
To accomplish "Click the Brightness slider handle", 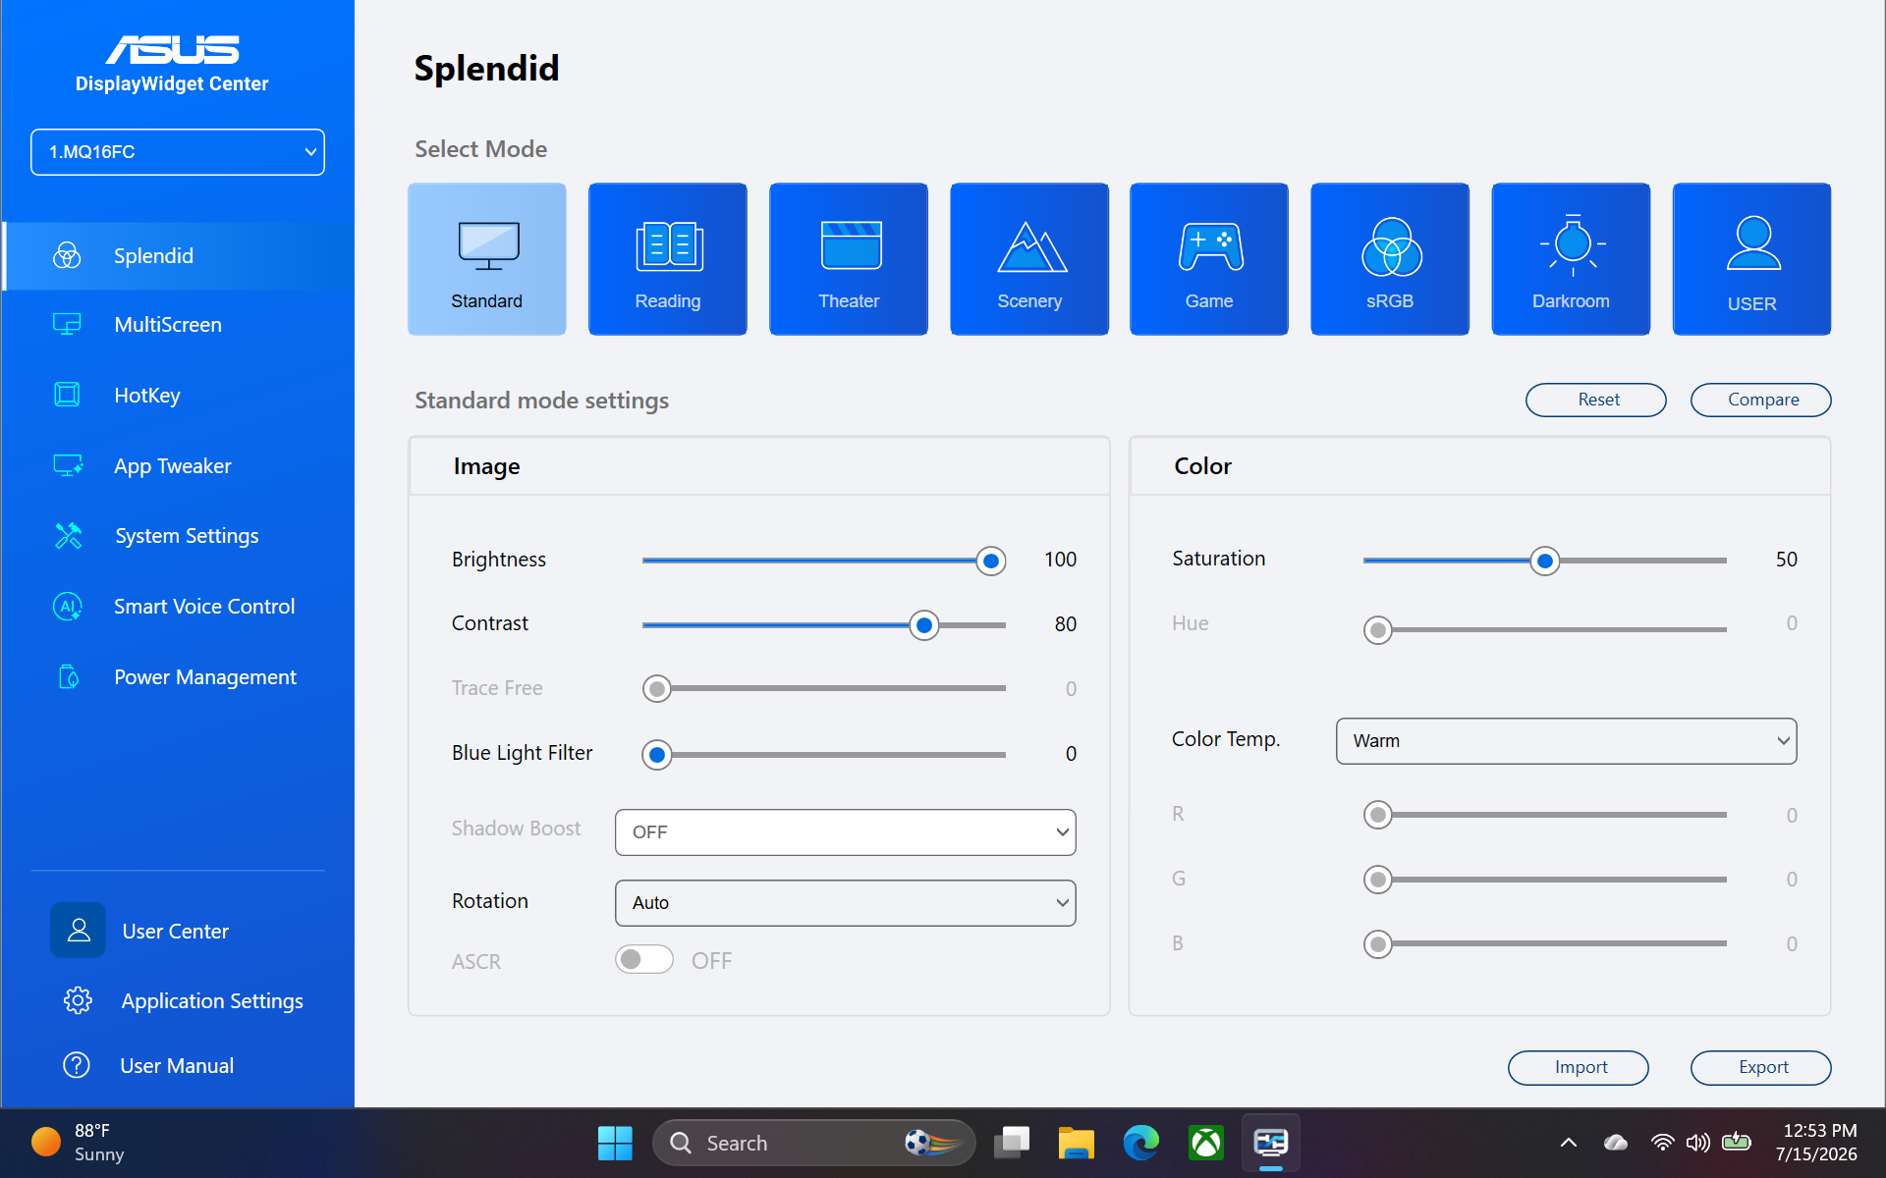I will click(x=991, y=561).
